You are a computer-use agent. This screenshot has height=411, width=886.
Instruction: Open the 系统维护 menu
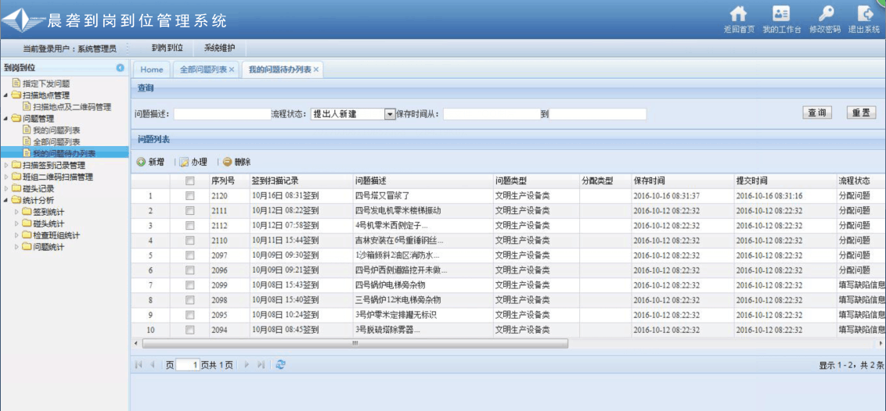[x=219, y=48]
